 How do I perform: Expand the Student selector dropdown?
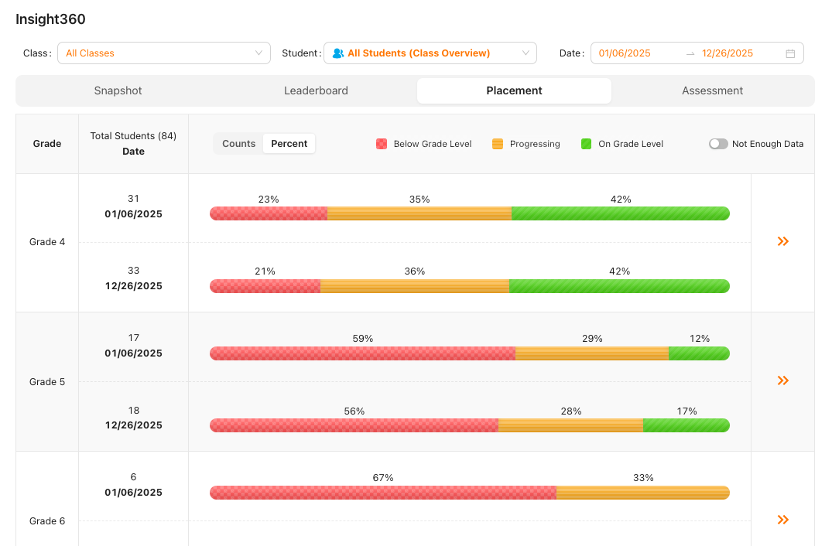pyautogui.click(x=430, y=53)
